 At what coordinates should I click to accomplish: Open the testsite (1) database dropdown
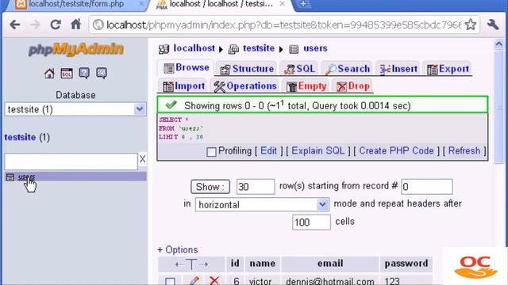[x=75, y=109]
